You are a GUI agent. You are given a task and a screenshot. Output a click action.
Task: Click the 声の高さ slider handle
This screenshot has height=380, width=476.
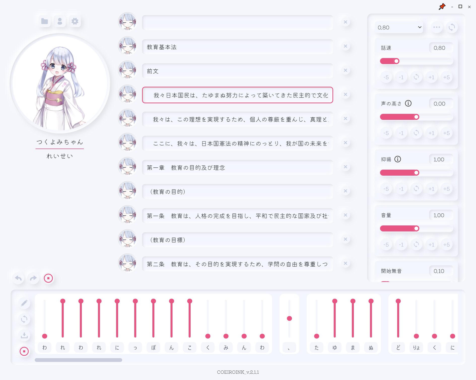click(x=416, y=117)
